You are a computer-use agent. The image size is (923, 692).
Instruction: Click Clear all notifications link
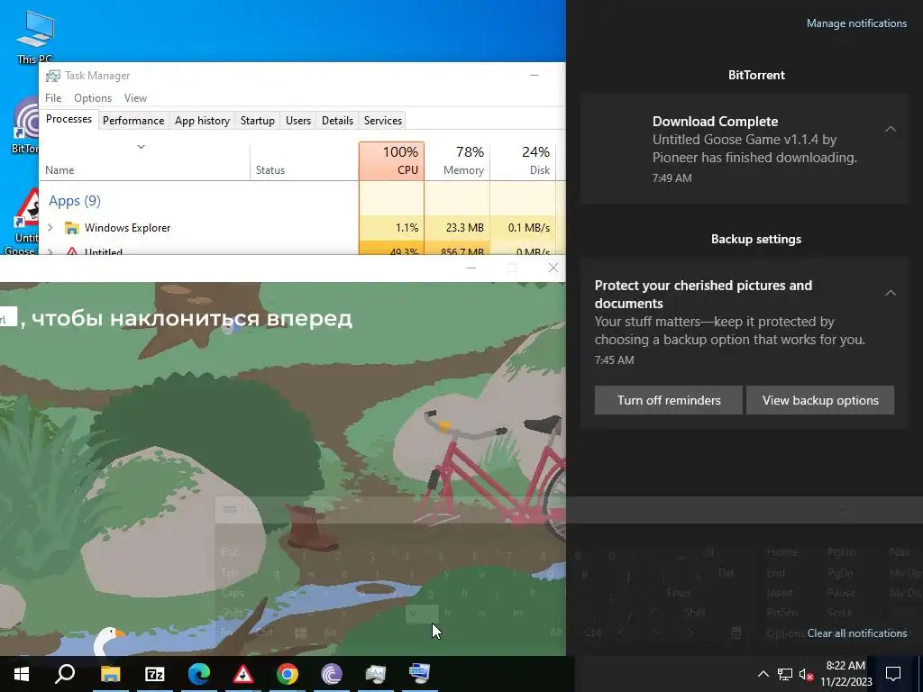pyautogui.click(x=856, y=633)
